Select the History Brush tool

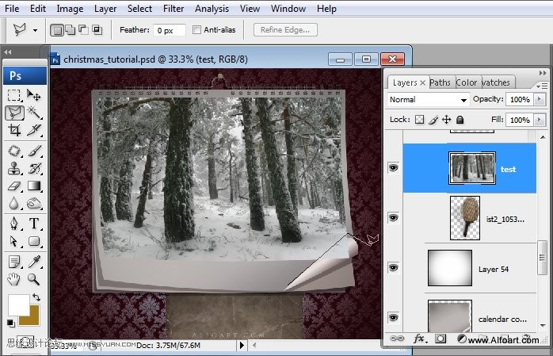click(34, 168)
